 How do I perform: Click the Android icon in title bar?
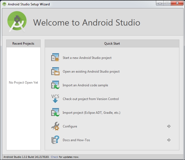tap(4, 4)
